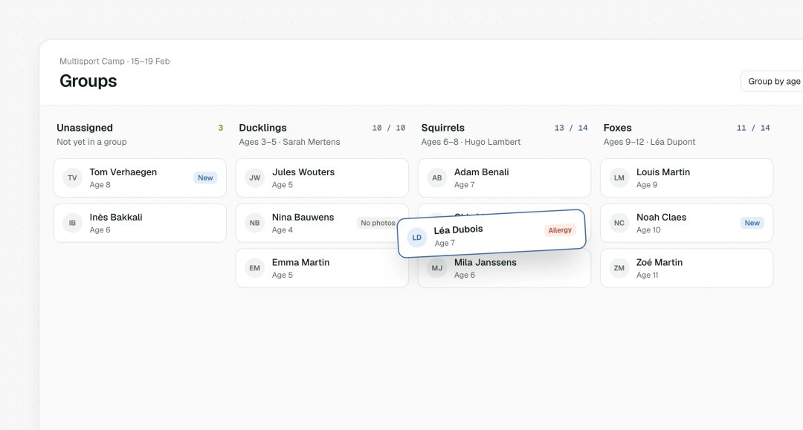Image resolution: width=803 pixels, height=430 pixels.
Task: Click the ZM avatar for Zoé Martin
Action: point(619,268)
